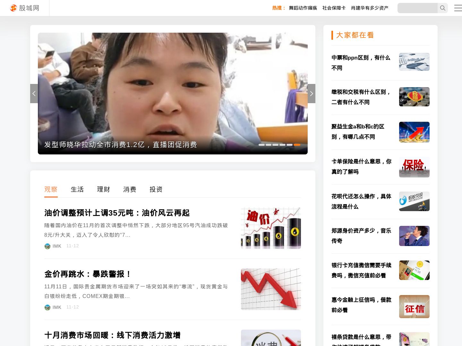Image resolution: width=462 pixels, height=346 pixels.
Task: Open article 十月消费市场回暖
Action: click(112, 335)
